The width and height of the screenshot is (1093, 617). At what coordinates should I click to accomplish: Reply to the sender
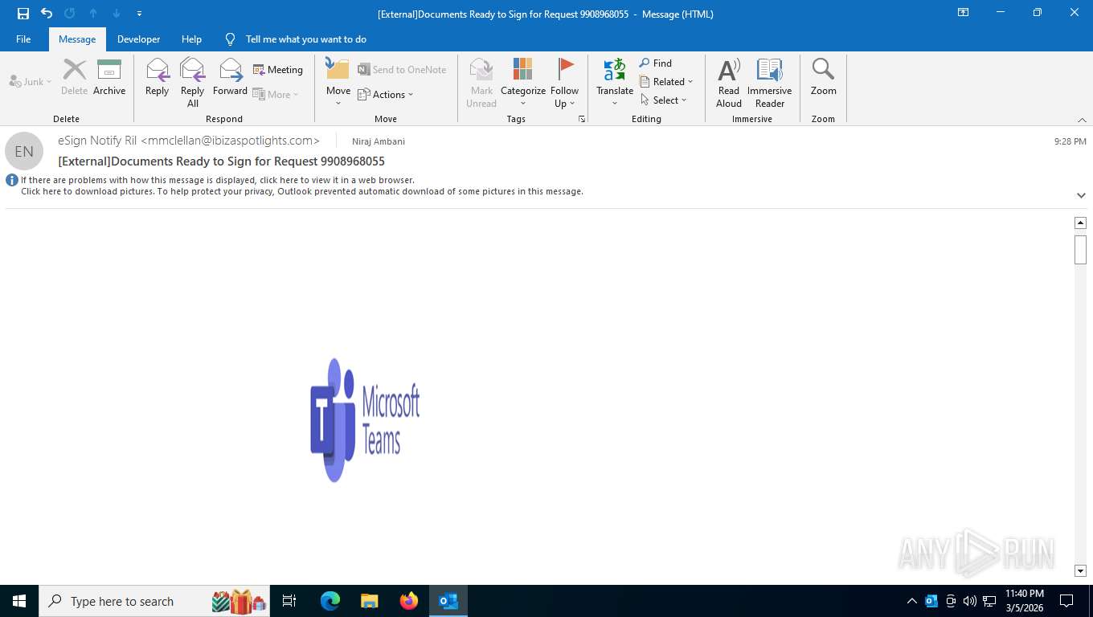158,77
